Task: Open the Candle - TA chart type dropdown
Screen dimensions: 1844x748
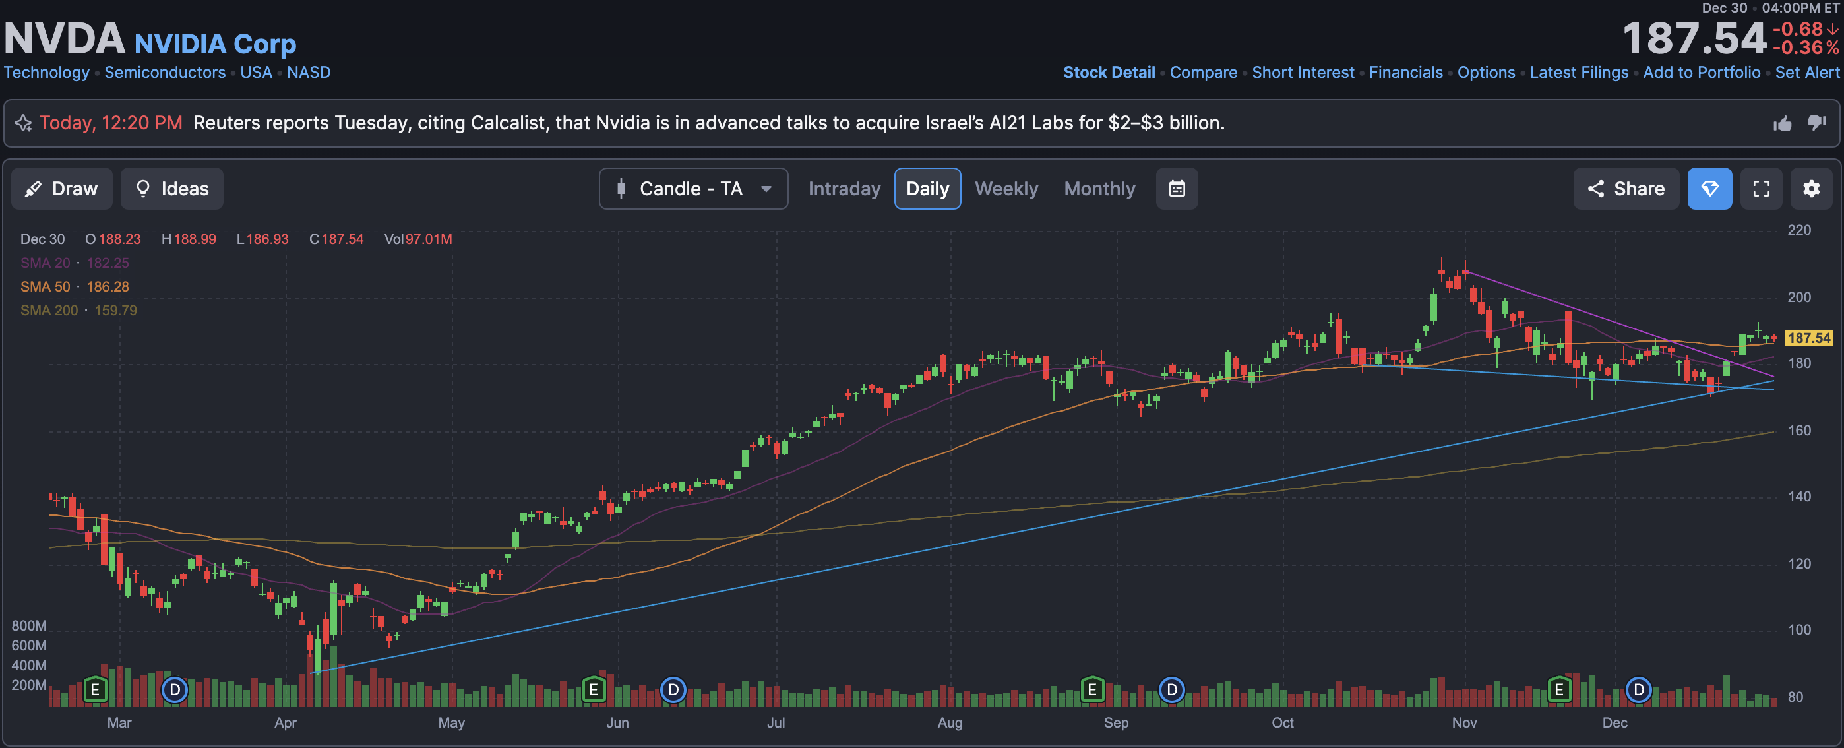Action: tap(693, 189)
